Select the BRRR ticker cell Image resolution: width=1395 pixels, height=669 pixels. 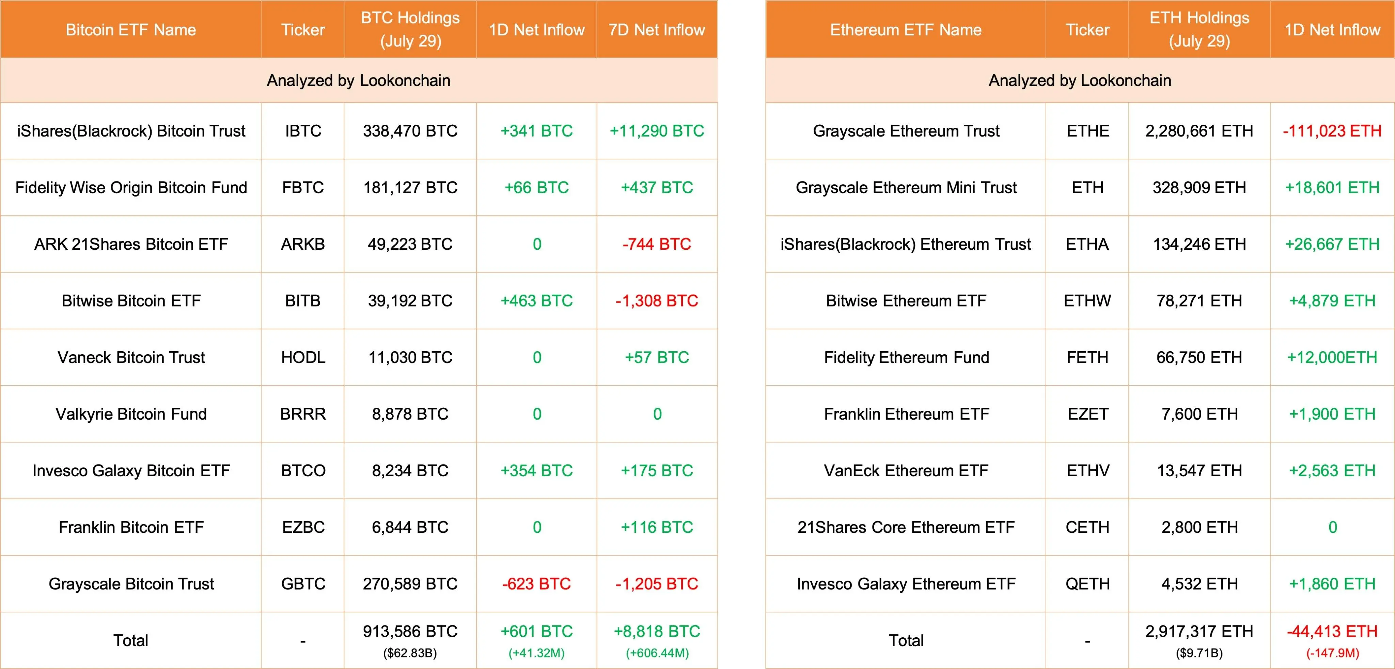click(x=303, y=414)
